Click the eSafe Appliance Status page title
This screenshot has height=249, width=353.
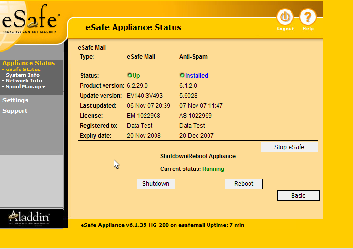[133, 27]
